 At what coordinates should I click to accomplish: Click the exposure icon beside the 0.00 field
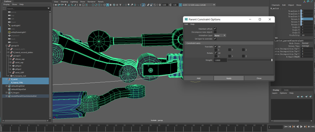click(160, 5)
